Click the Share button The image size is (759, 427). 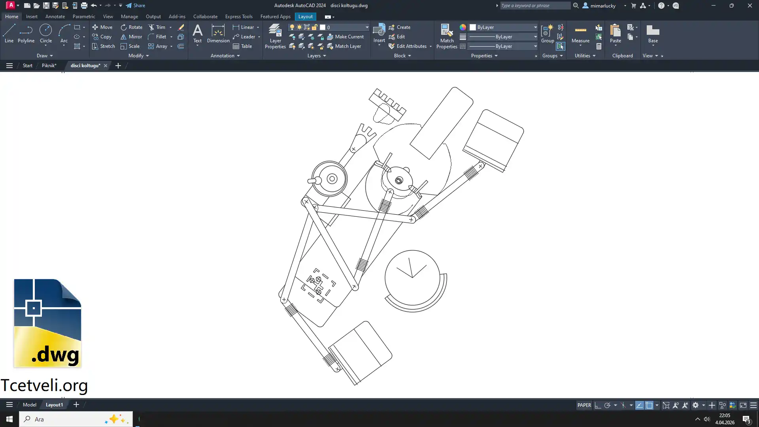pyautogui.click(x=136, y=6)
